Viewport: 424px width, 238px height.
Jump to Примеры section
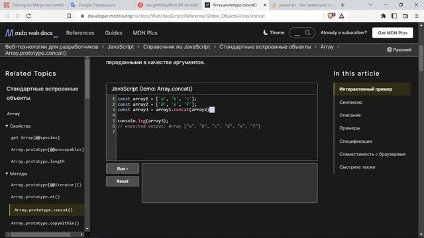click(x=349, y=128)
